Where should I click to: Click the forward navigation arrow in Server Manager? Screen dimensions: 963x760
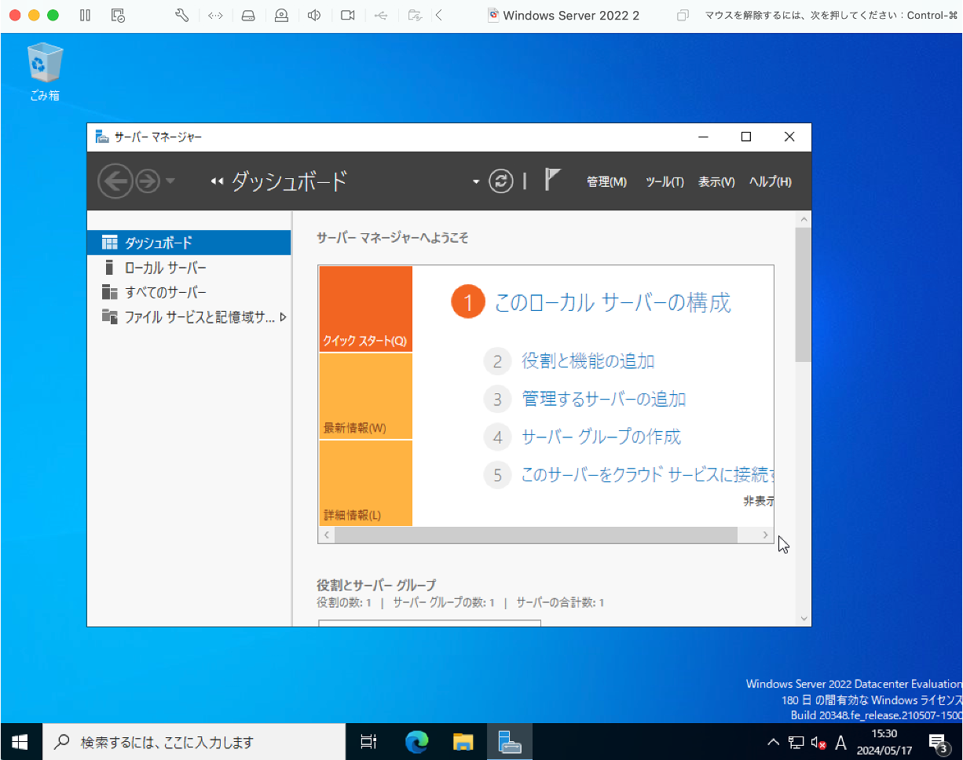(x=148, y=181)
